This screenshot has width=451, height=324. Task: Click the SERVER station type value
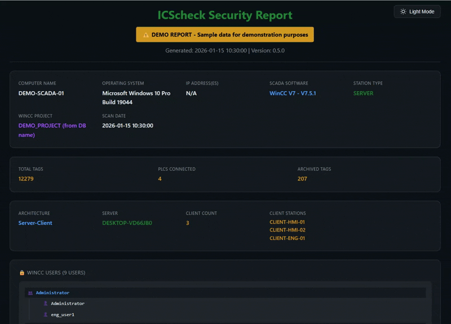coord(363,93)
